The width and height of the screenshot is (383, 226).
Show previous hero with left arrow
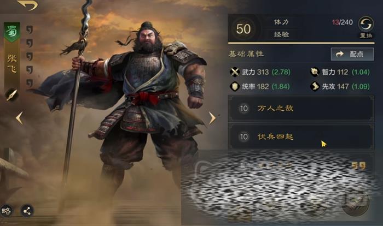coord(19,118)
